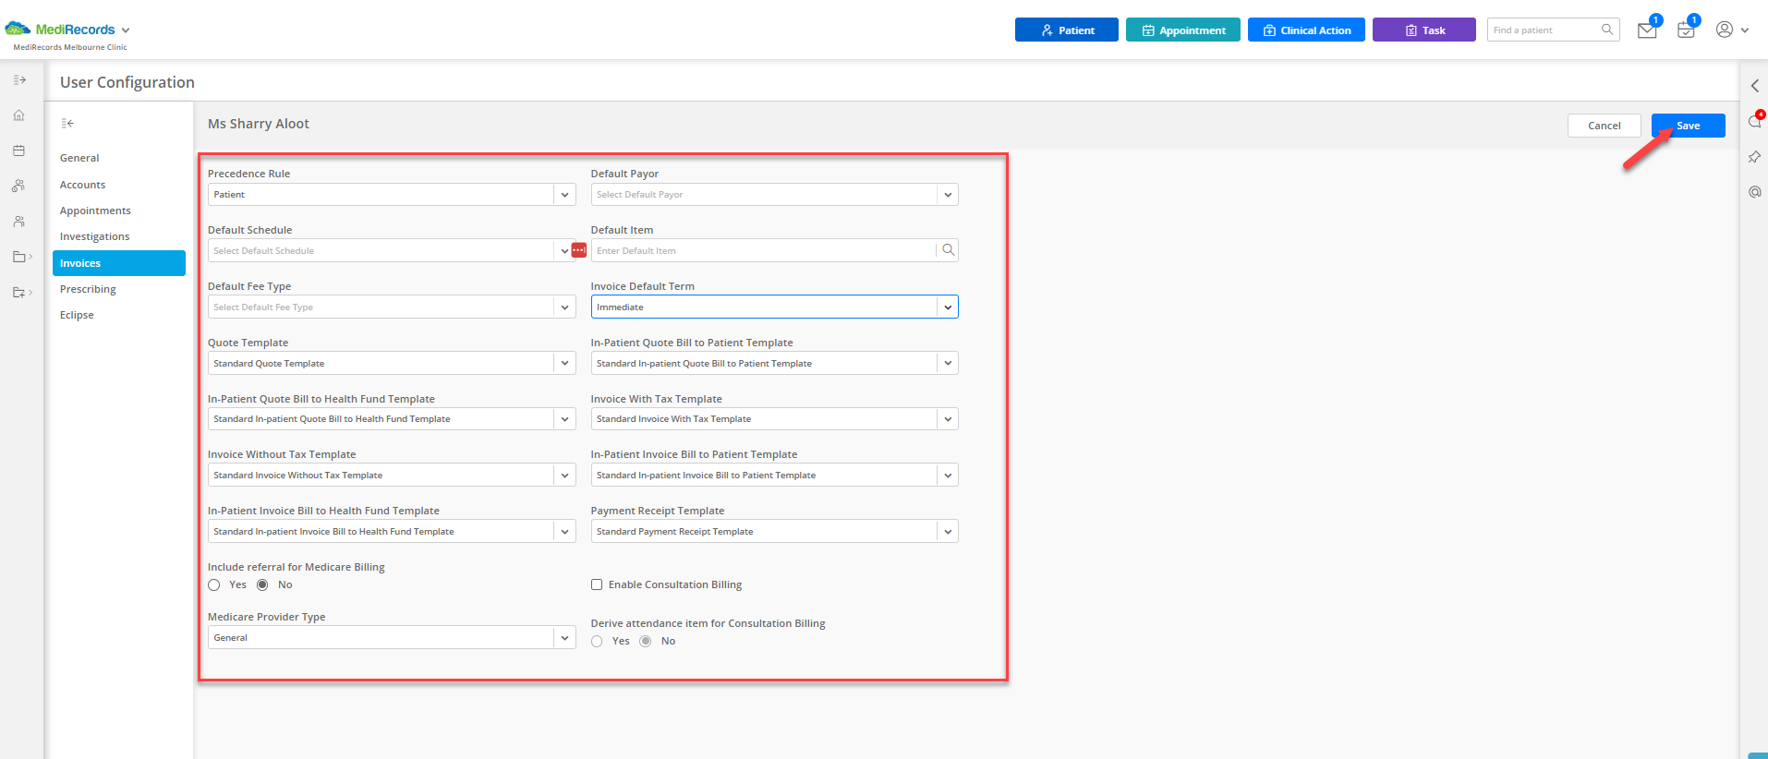Click the MediRecords cloud logo
Image resolution: width=1768 pixels, height=759 pixels.
(x=18, y=29)
